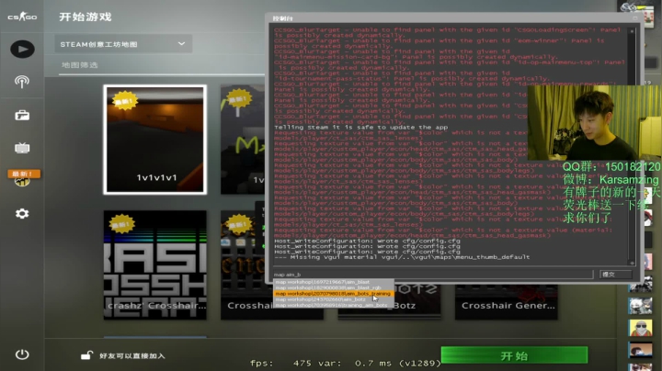
Task: Choose the highlighted aim_bots_training suggestion
Action: 334,294
